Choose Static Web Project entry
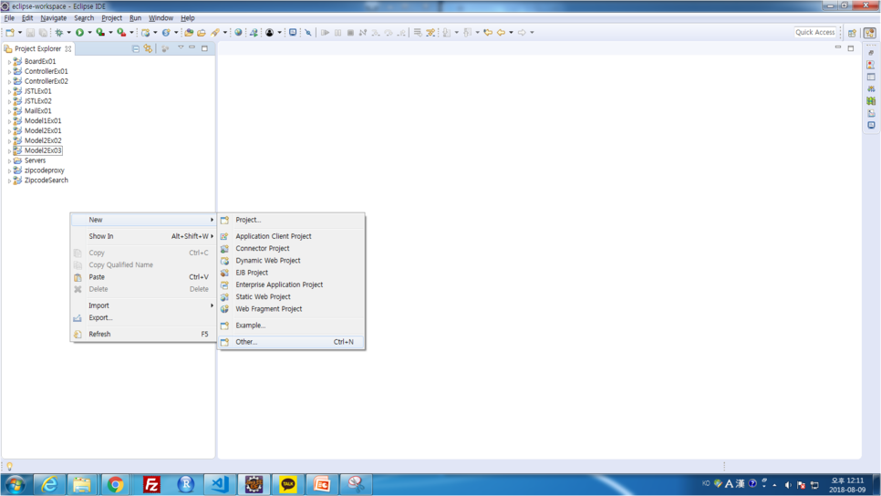 pos(291,296)
